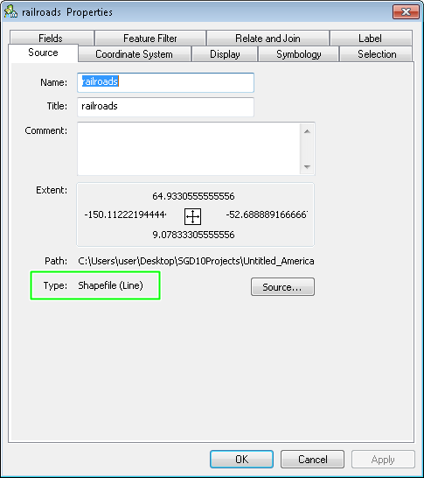Screen dimensions: 424x478
Task: Click inside the Comment text area
Action: coord(189,149)
